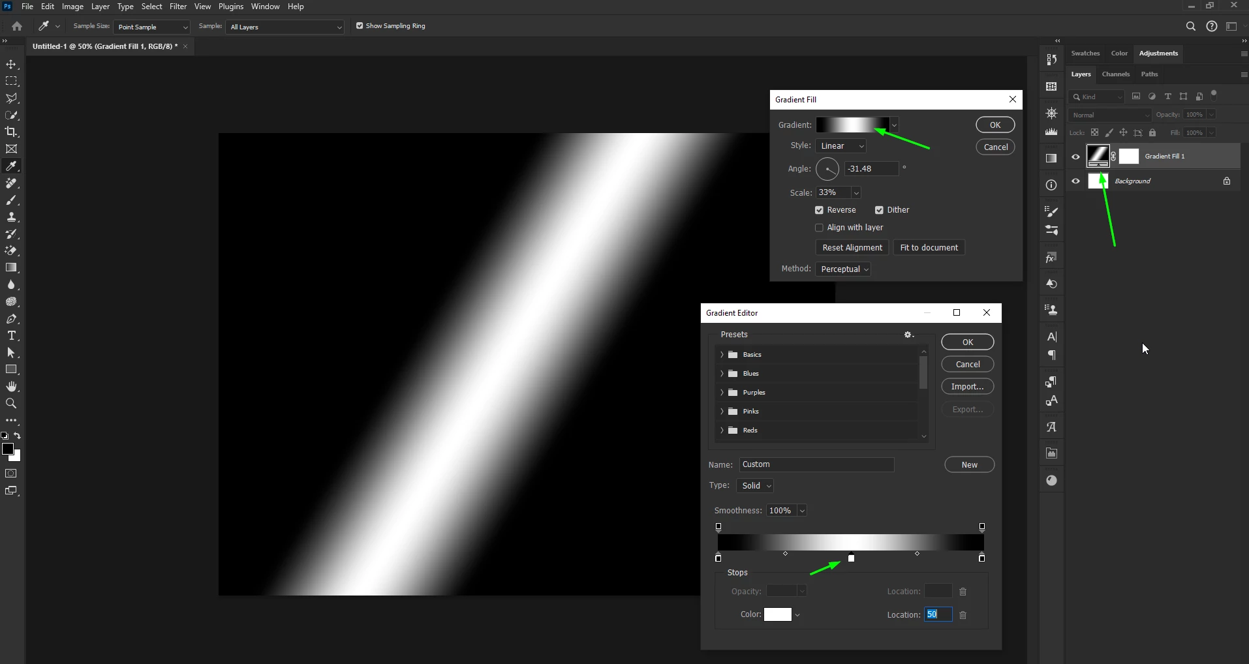Screen dimensions: 1249x664
Task: Uncheck the Reverse checkbox
Action: coord(819,210)
